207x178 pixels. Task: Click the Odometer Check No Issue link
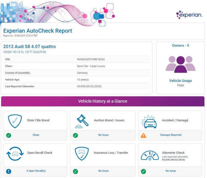click(x=171, y=171)
